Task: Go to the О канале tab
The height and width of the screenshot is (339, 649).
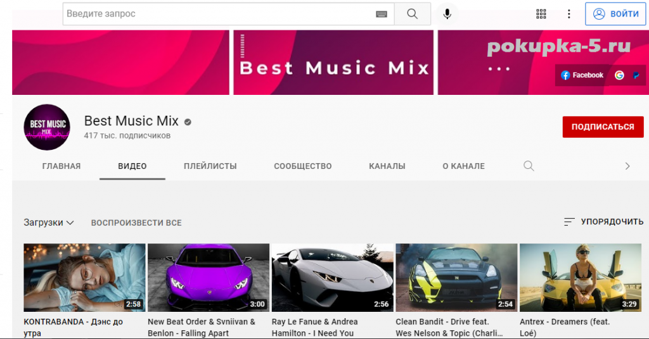Action: point(463,166)
